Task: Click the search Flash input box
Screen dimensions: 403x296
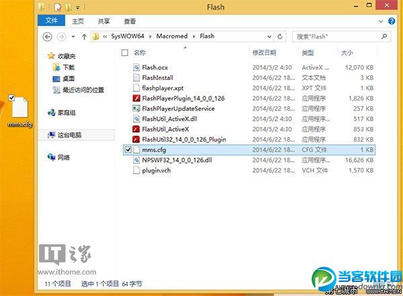Action: click(341, 36)
